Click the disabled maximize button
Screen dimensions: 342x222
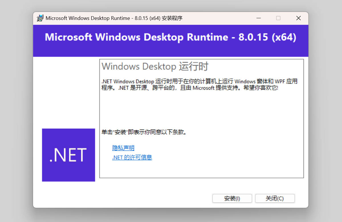278,18
